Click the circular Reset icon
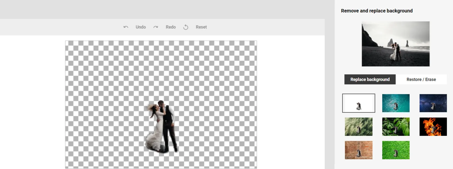This screenshot has width=453, height=169. [186, 27]
